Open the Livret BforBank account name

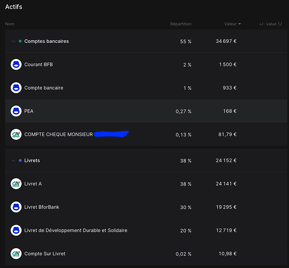[42, 207]
